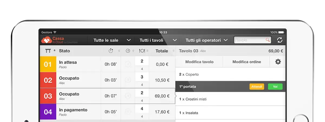Open the Tutte le sale dropdown
The image size is (325, 122).
[112, 40]
